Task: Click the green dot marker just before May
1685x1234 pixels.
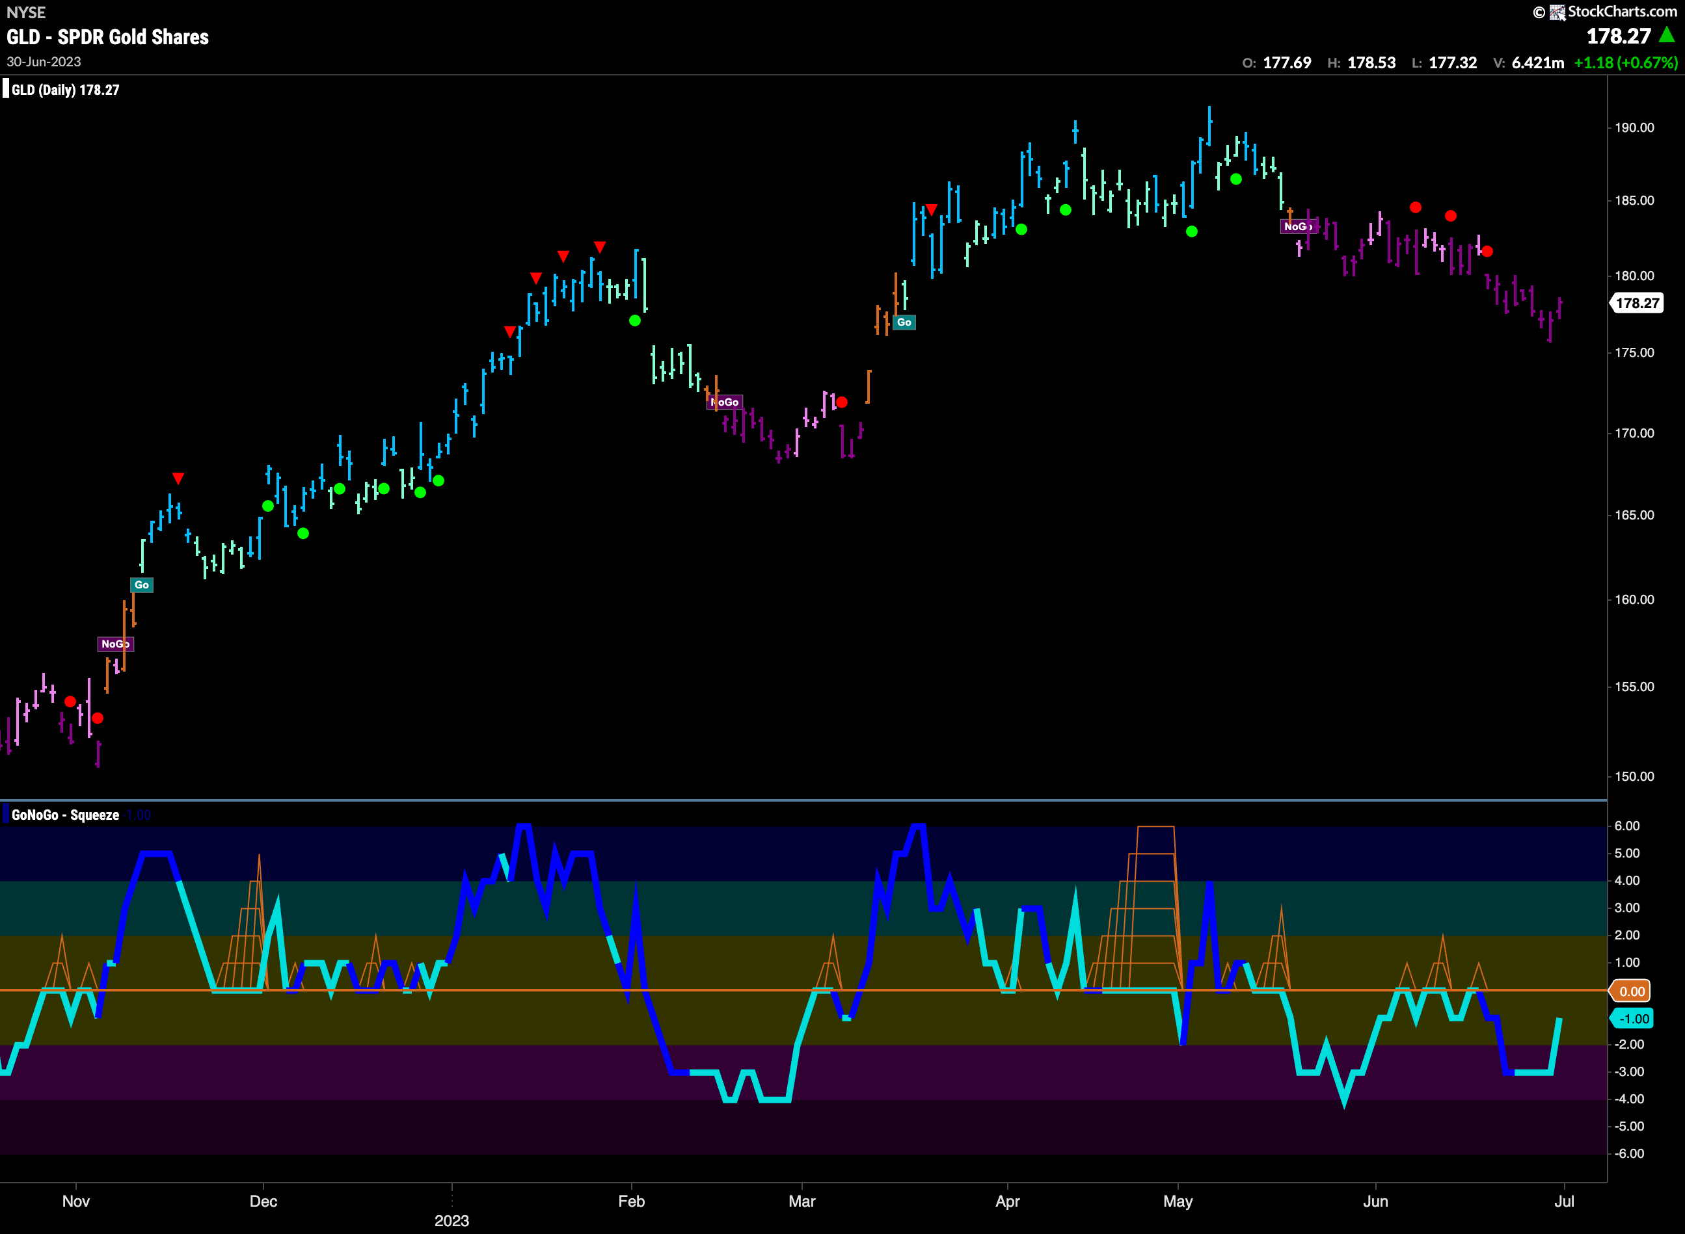Action: coord(1192,231)
